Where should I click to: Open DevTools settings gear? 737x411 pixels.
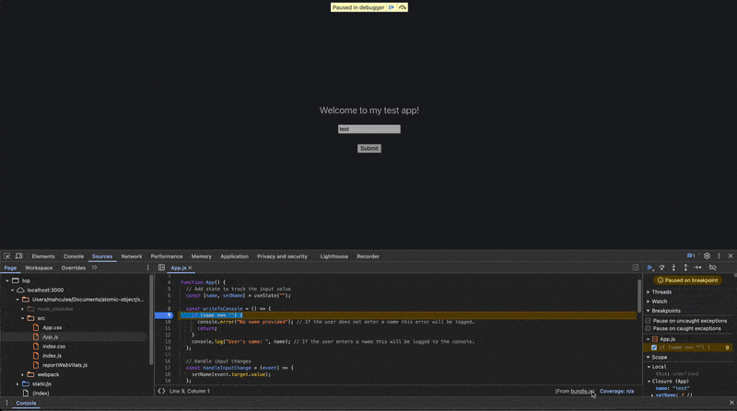click(x=707, y=257)
